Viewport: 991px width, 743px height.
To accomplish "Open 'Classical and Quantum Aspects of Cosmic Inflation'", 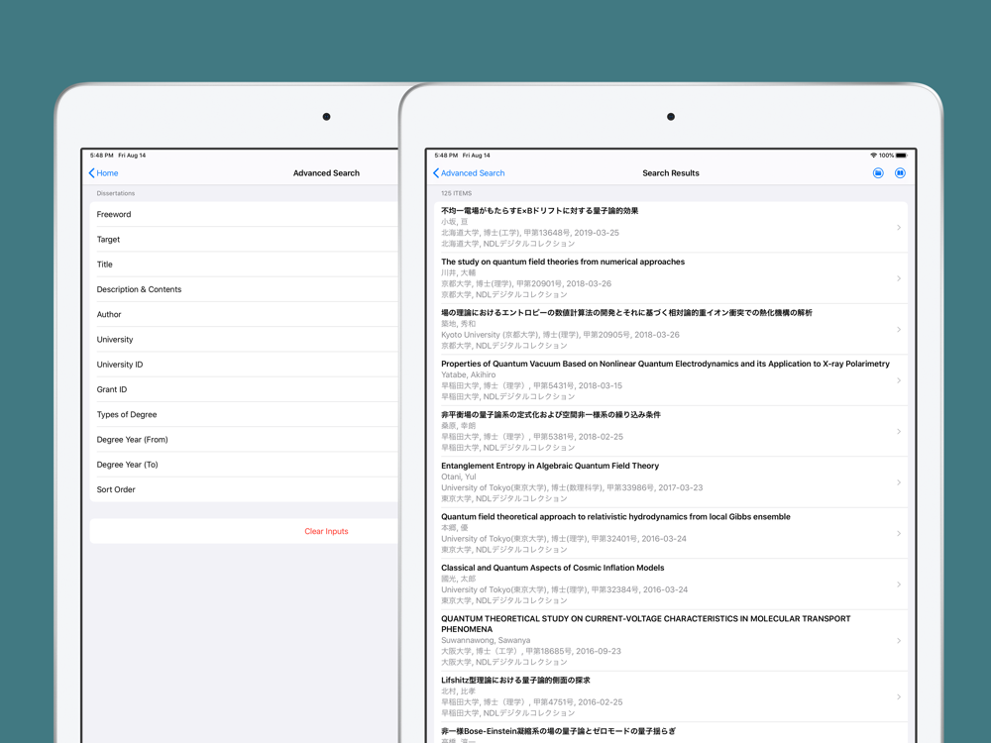I will coord(552,568).
